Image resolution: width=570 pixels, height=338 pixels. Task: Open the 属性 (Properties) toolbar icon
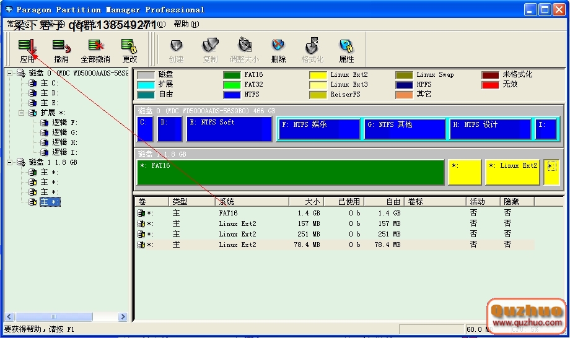[346, 50]
